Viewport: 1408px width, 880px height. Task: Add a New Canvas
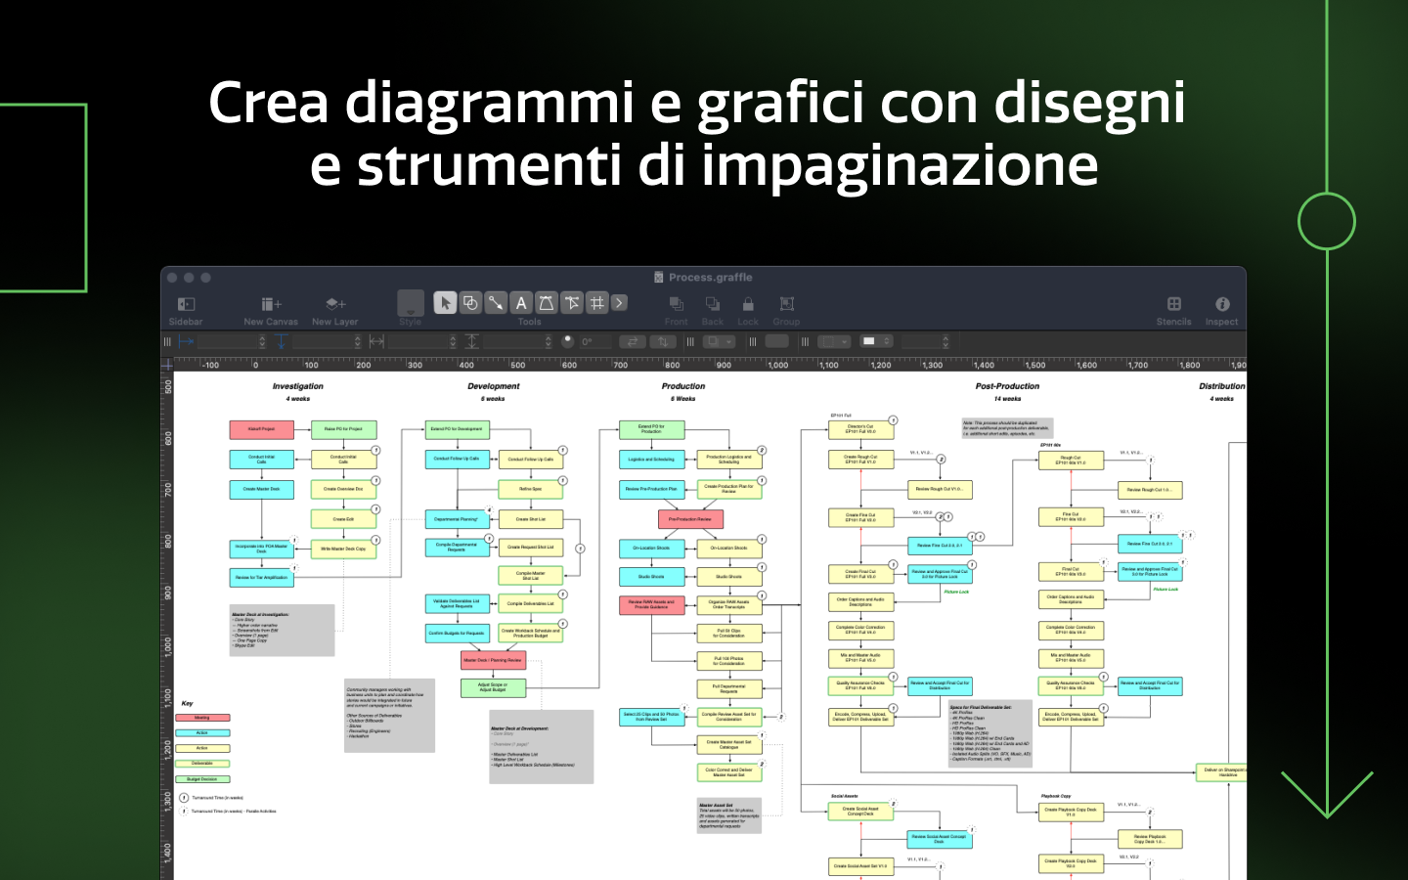point(271,310)
